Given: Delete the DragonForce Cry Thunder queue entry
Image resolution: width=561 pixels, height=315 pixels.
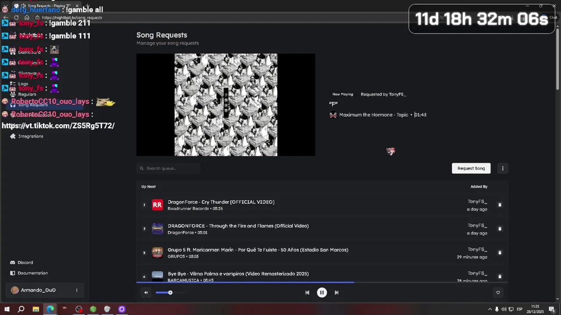Looking at the screenshot, I should pyautogui.click(x=500, y=205).
